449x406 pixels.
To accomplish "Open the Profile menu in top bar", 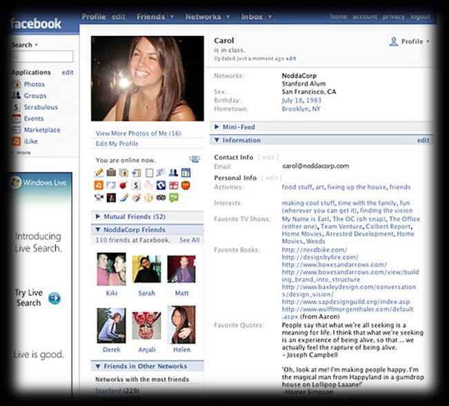I will click(94, 17).
